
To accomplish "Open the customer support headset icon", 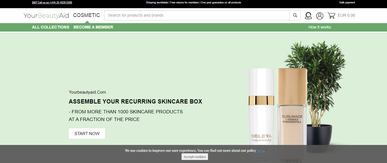I will coord(308,16).
